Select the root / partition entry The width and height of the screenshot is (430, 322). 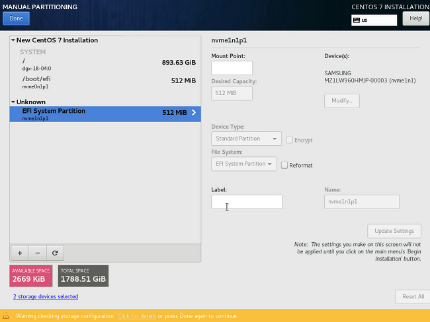click(x=105, y=63)
